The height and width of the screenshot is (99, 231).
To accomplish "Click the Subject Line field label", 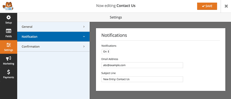I will tap(108, 73).
